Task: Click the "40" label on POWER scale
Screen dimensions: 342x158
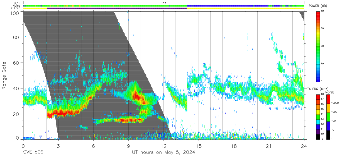Action: [x=323, y=11]
